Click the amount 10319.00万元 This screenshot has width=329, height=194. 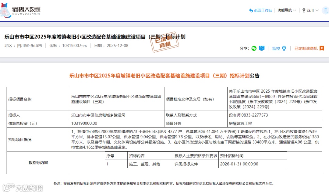(75, 46)
